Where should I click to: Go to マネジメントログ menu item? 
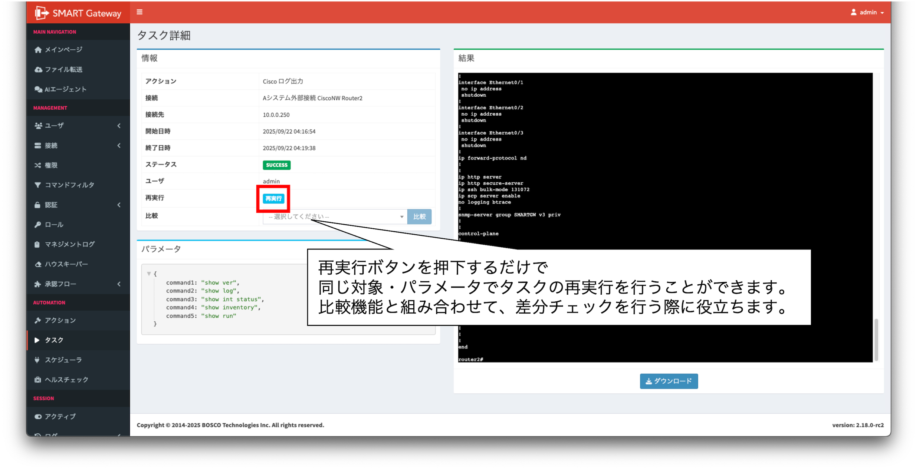[69, 244]
